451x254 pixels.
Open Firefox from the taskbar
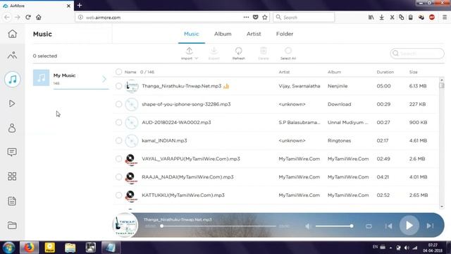click(29, 248)
